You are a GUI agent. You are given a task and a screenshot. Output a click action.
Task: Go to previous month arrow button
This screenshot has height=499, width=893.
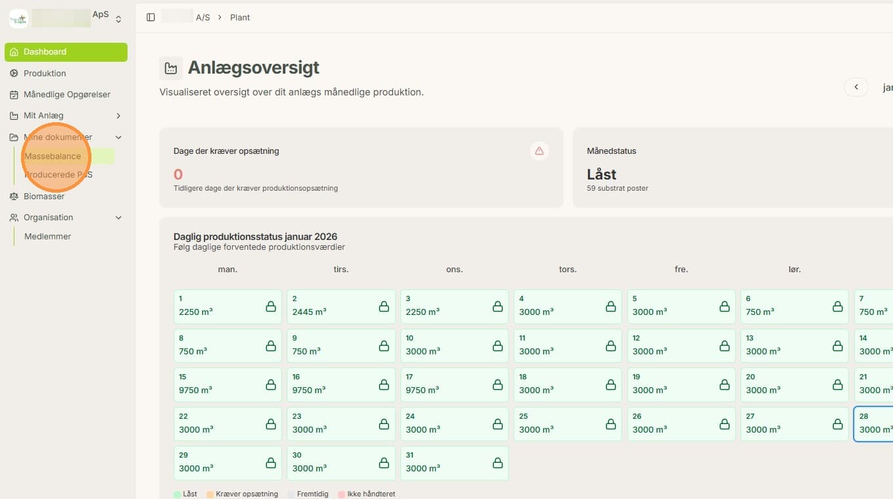[x=856, y=87]
